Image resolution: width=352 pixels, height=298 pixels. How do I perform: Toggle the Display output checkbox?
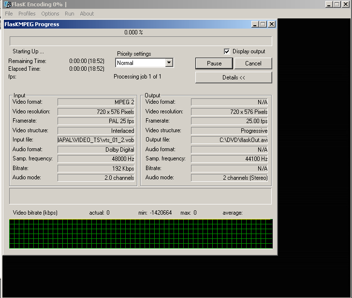[x=227, y=51]
